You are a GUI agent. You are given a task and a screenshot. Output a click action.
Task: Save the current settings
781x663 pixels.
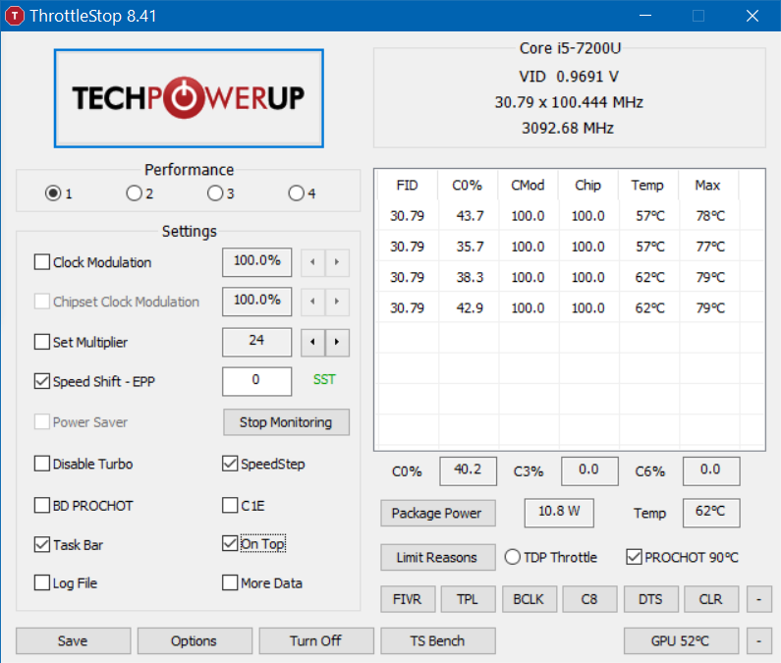(74, 641)
